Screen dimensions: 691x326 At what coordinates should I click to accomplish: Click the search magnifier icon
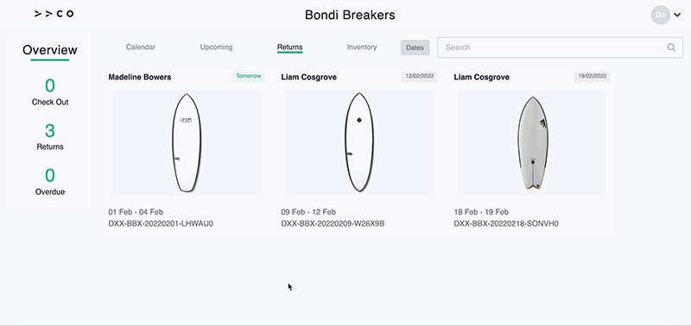pyautogui.click(x=671, y=48)
